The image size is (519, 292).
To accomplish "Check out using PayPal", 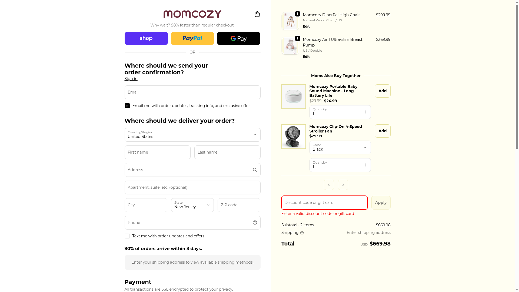I will (x=192, y=38).
